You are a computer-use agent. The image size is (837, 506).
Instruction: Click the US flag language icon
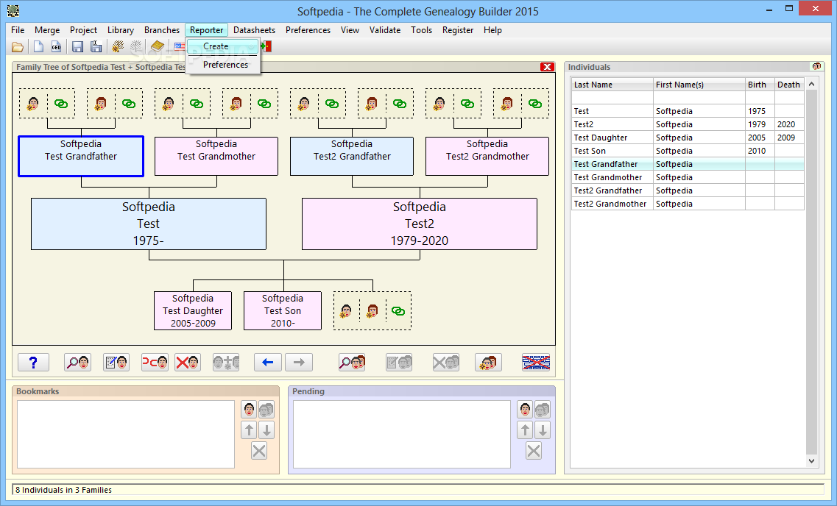180,47
